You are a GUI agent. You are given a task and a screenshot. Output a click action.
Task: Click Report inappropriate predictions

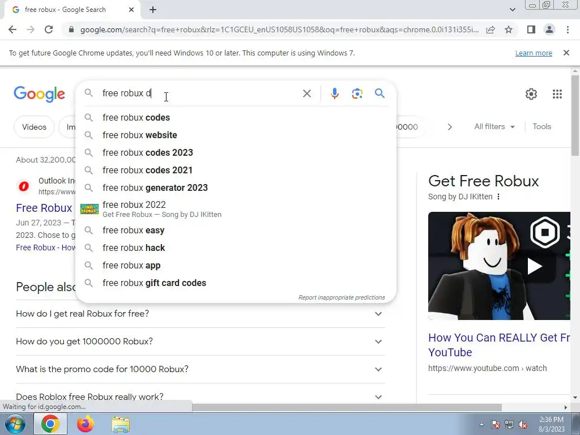(342, 297)
